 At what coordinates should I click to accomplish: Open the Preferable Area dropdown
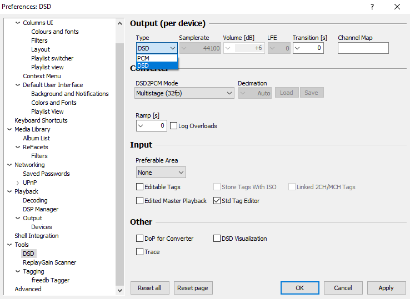161,173
